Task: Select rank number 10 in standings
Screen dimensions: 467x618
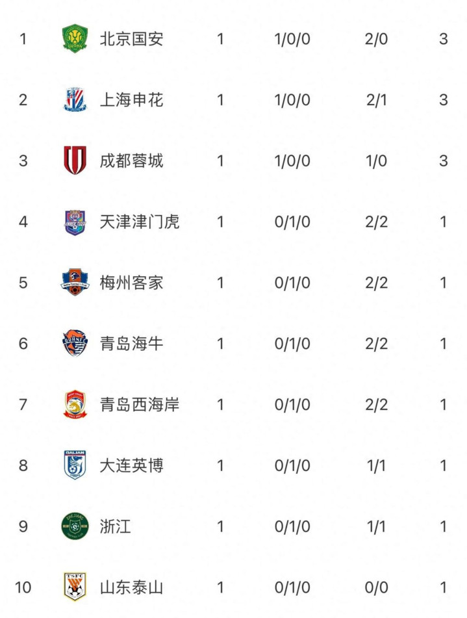Action: 23,587
